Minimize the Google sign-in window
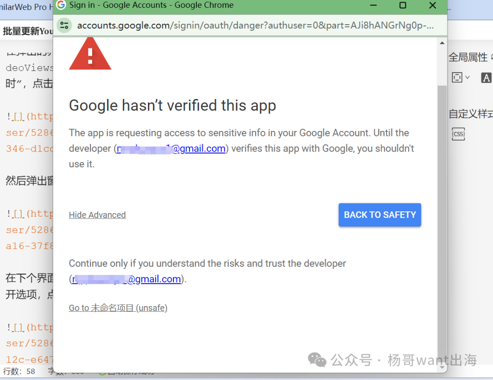 click(x=373, y=5)
